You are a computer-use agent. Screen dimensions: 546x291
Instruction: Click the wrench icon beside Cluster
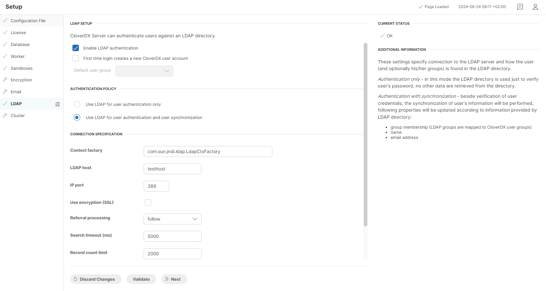pos(5,115)
